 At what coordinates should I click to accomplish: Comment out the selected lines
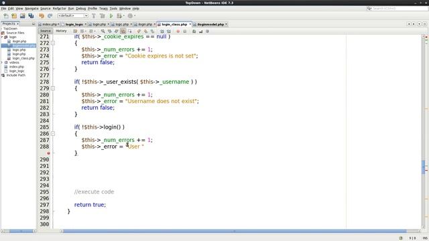point(194,31)
